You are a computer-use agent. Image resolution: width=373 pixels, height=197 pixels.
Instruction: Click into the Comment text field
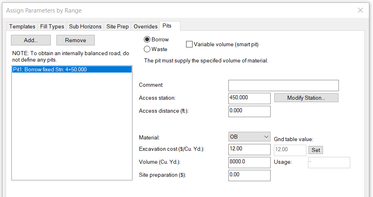coord(283,85)
